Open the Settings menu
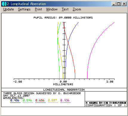The image size is (128, 116). pos(24,9)
